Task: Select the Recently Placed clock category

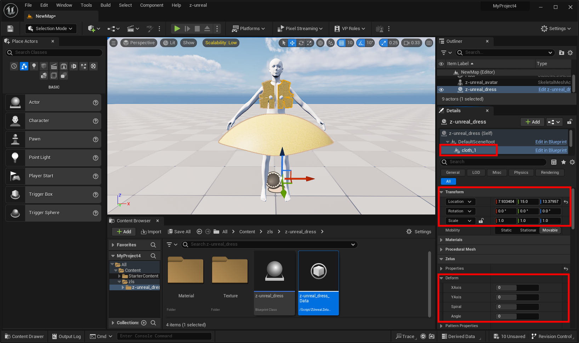Action: (14, 66)
